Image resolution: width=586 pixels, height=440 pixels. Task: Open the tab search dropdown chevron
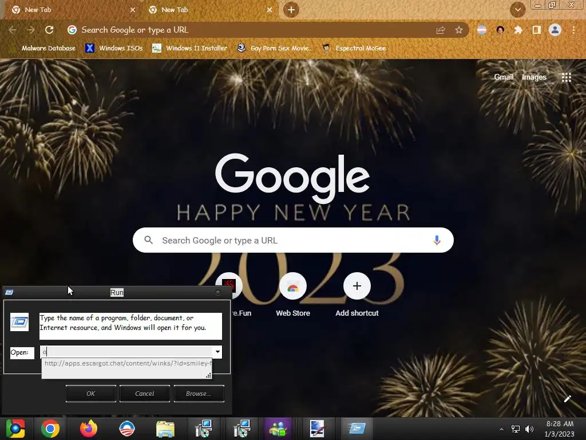click(x=517, y=10)
